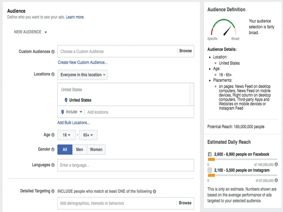Click the 'Potential Reach: 193,000,000 people' text
Image resolution: width=283 pixels, height=212 pixels.
point(236,127)
